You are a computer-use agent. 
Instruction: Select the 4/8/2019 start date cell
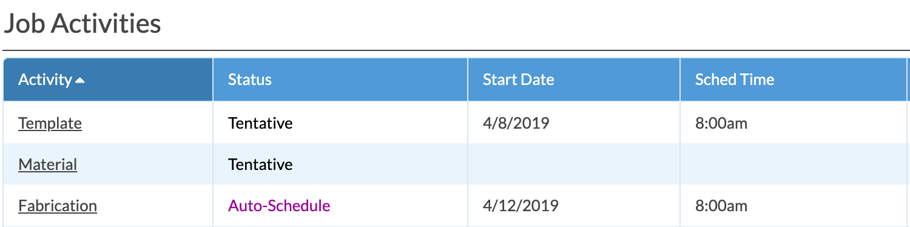click(x=574, y=123)
